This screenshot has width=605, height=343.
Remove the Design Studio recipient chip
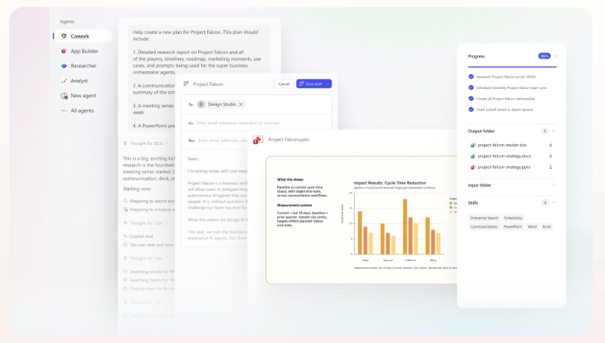240,104
